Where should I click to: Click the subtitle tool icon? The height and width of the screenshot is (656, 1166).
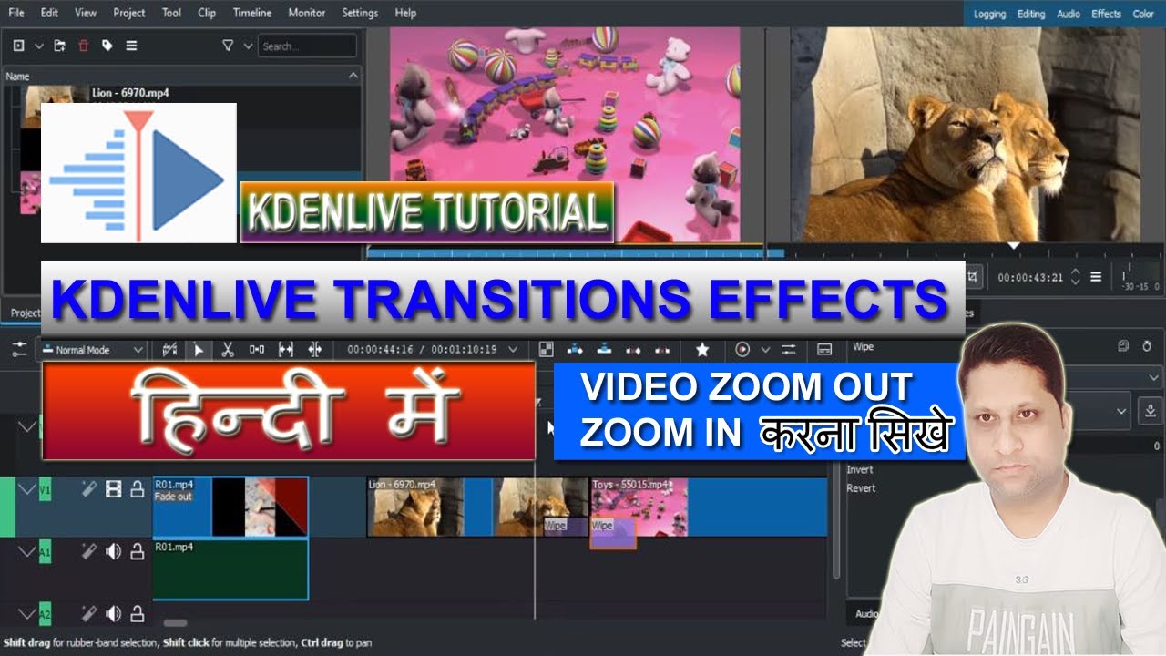point(824,349)
